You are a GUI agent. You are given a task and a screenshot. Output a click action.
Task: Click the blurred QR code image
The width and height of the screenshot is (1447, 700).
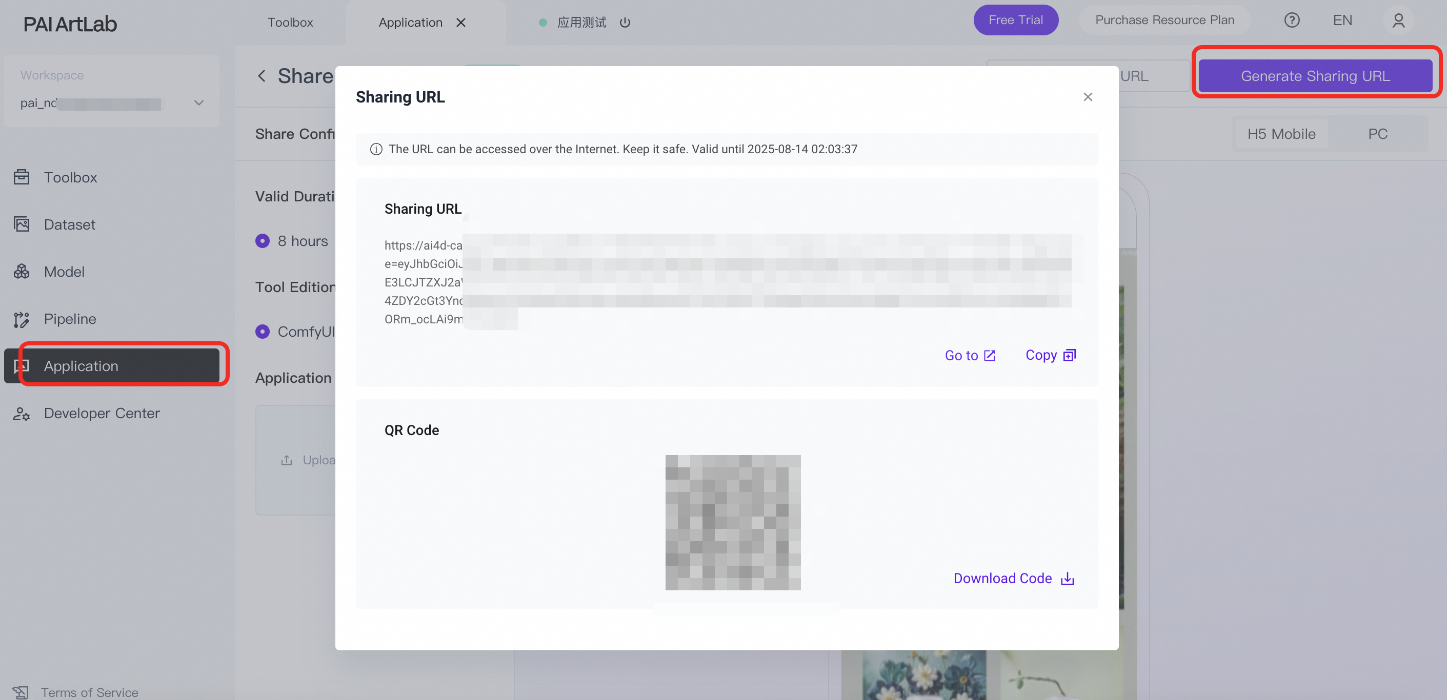[x=733, y=522]
